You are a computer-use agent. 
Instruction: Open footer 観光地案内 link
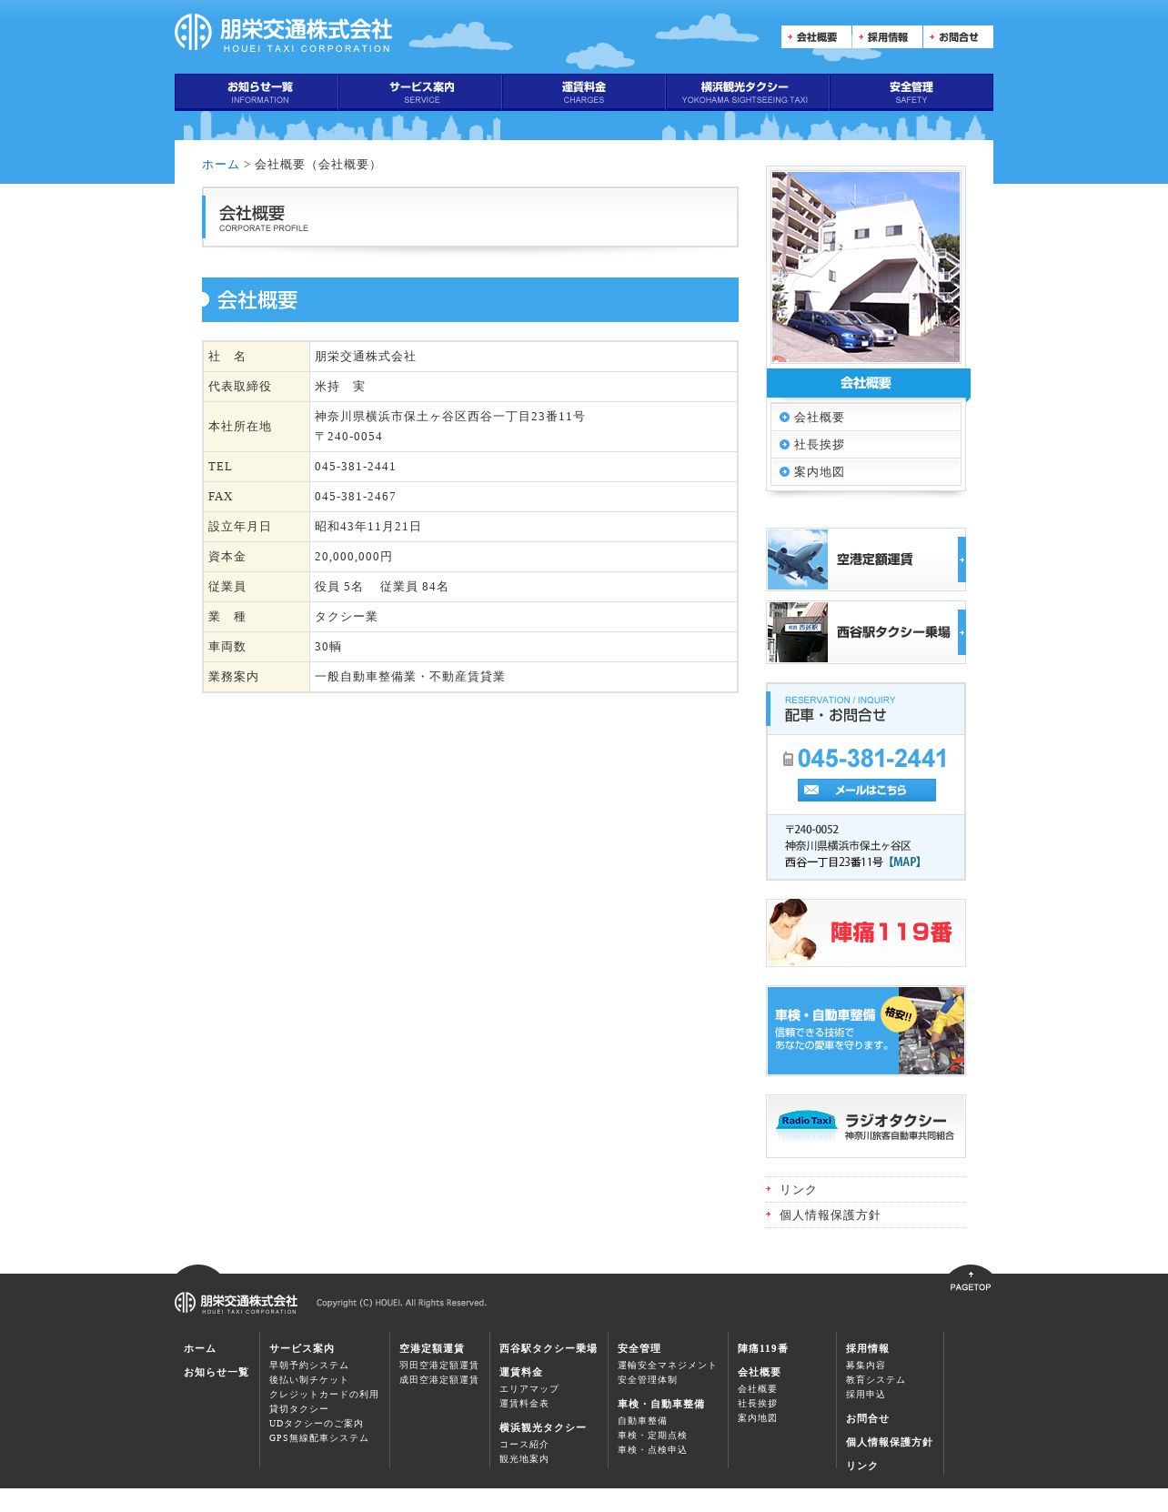(524, 1459)
